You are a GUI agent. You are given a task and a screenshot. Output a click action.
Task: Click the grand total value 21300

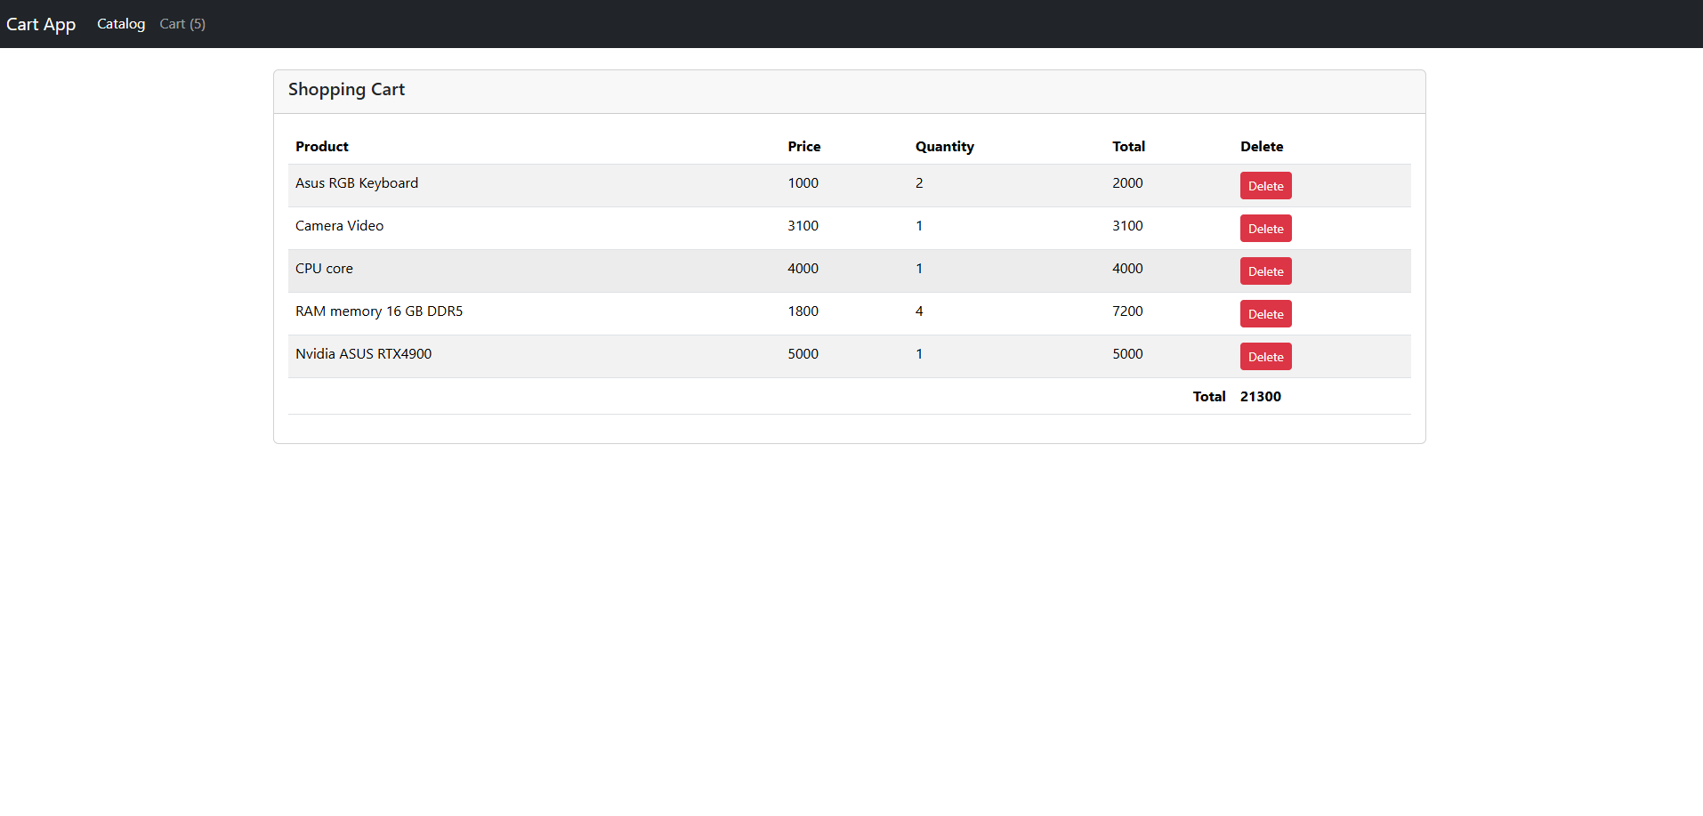(1260, 397)
